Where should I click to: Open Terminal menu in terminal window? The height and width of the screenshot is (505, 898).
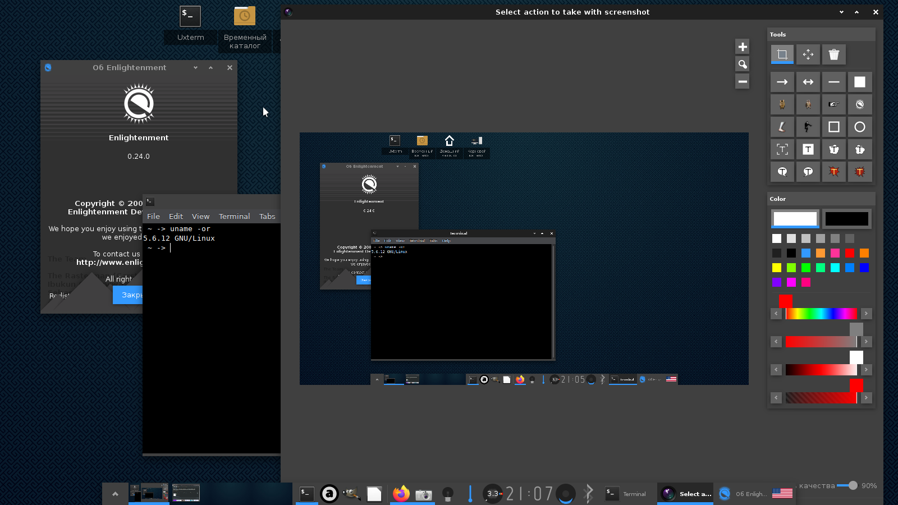pos(234,216)
